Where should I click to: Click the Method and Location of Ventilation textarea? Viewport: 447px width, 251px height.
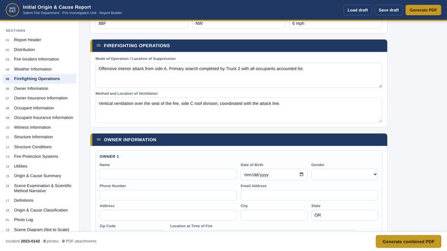(x=239, y=110)
